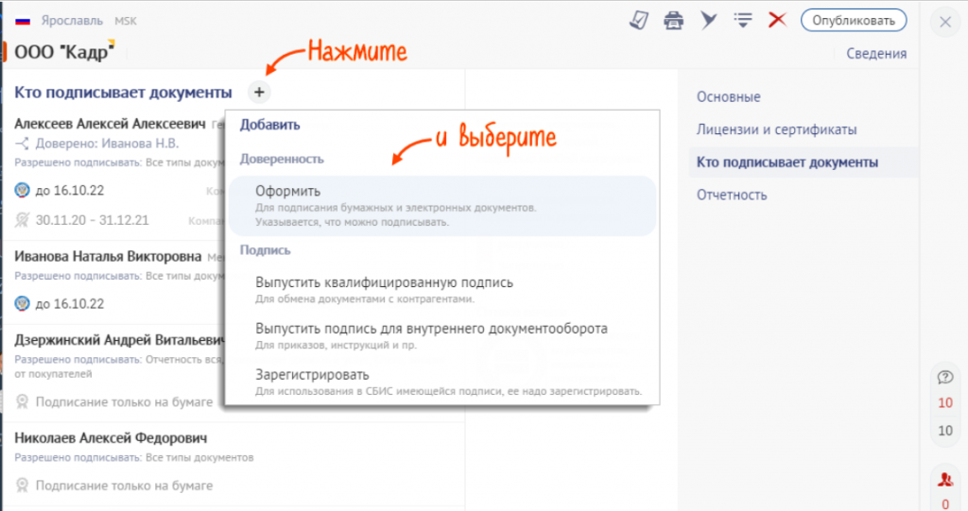Open the Отчетность section

click(732, 195)
